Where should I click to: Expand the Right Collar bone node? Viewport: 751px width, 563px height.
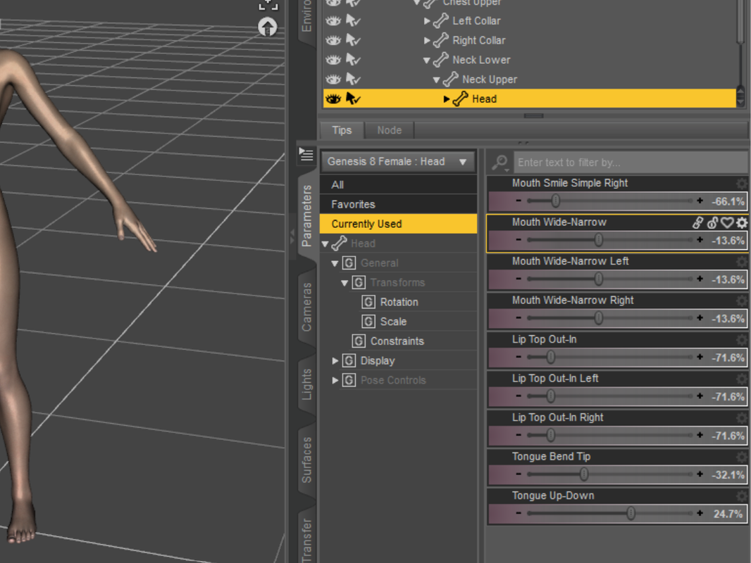427,40
